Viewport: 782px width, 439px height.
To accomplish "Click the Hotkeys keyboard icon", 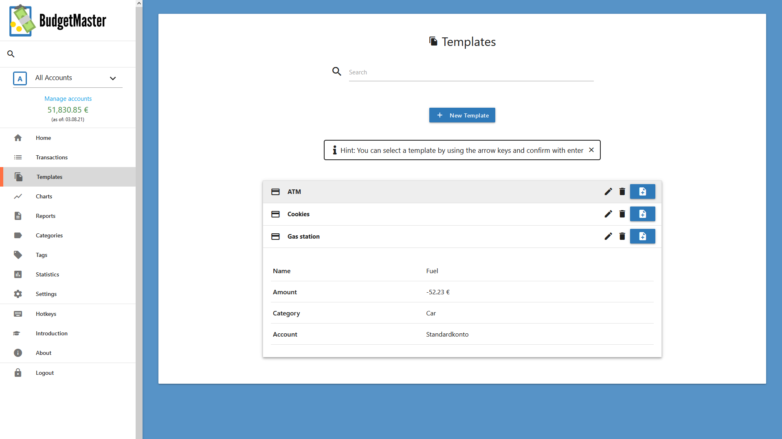I will (x=18, y=314).
